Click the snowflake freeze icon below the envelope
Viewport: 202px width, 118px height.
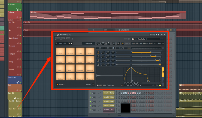pyautogui.click(x=153, y=85)
